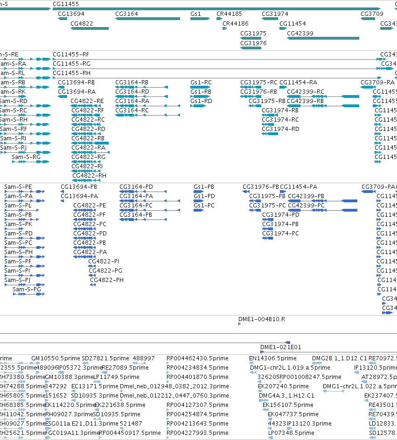Image resolution: width=397 pixels, height=440 pixels.
Task: Click transcript Gs1-RD label
Action: pos(201,101)
